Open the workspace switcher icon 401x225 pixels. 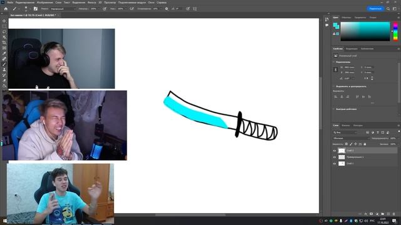[x=395, y=9]
